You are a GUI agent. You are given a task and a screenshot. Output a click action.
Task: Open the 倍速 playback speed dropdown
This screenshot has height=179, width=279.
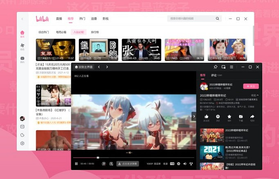click(166, 164)
